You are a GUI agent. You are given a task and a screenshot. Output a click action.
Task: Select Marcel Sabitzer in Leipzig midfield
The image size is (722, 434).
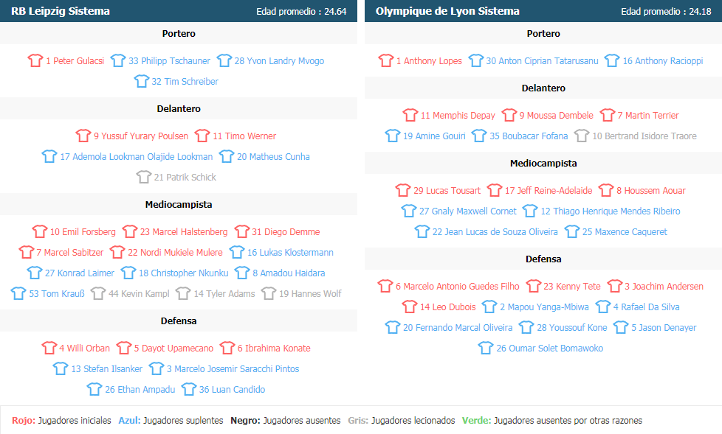pyautogui.click(x=73, y=253)
